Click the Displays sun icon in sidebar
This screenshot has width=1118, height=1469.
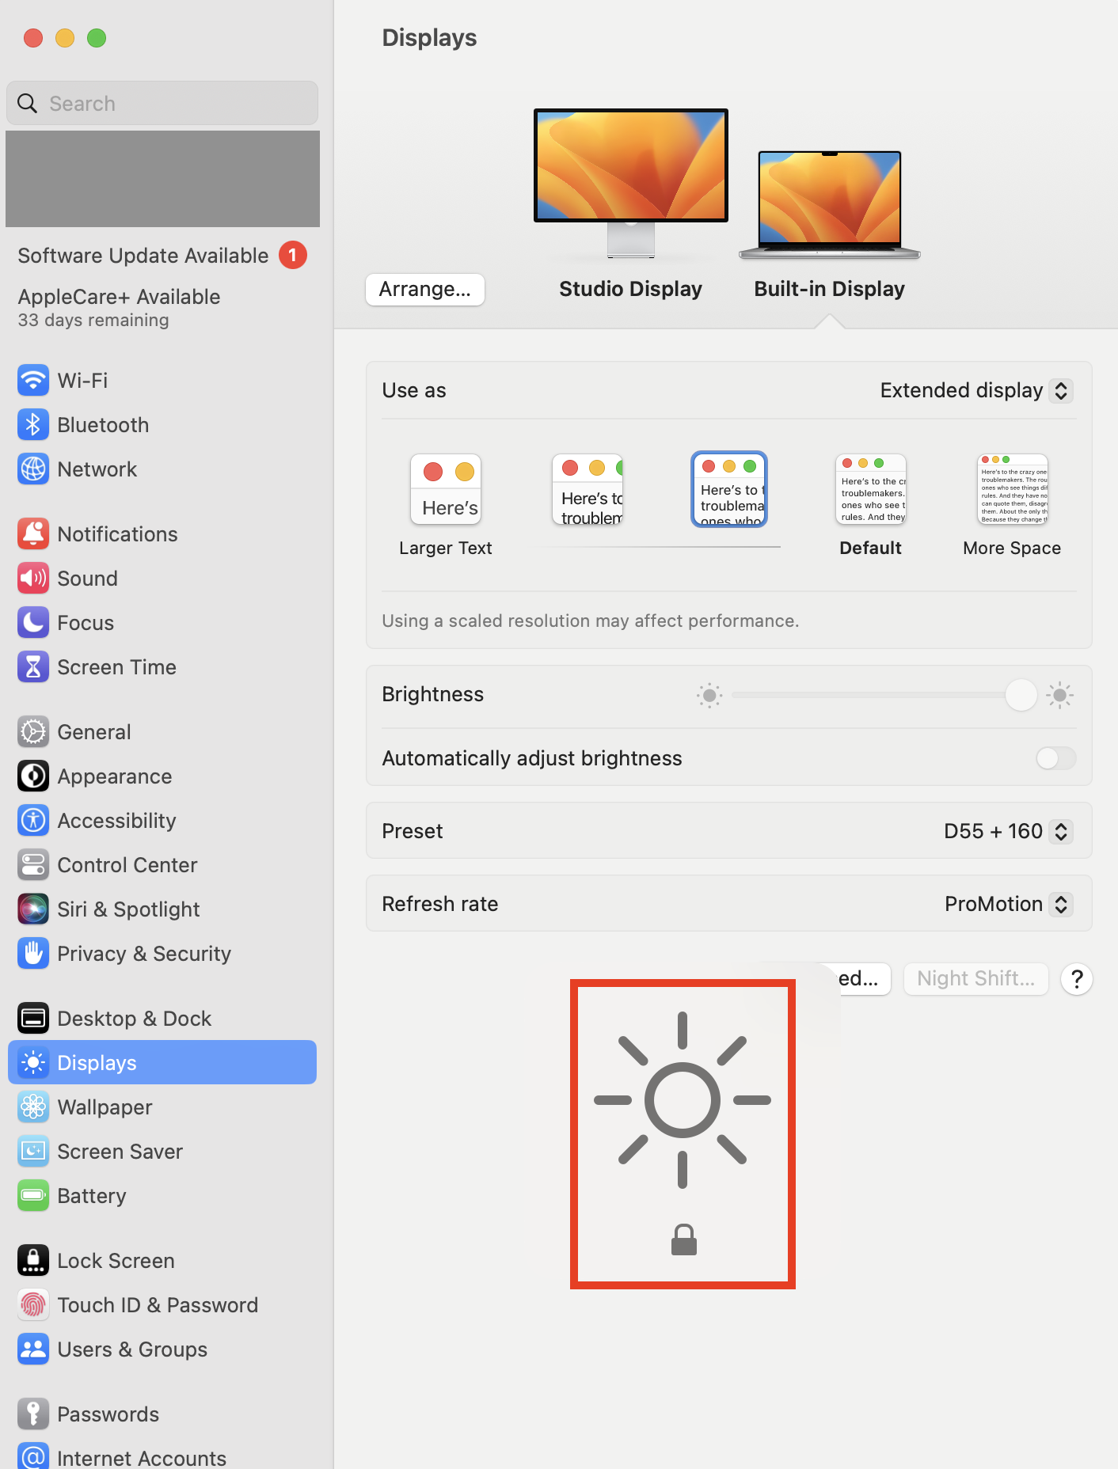[33, 1063]
